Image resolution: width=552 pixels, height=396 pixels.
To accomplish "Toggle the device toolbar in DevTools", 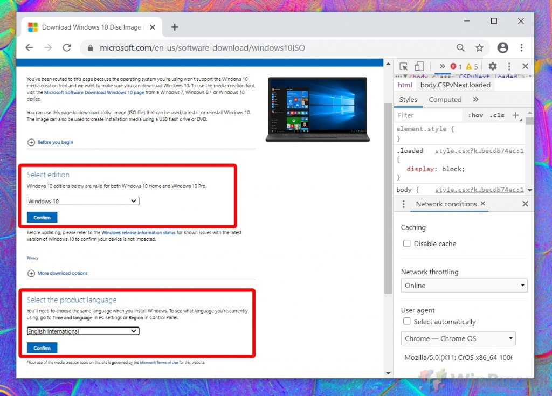I will (x=419, y=66).
